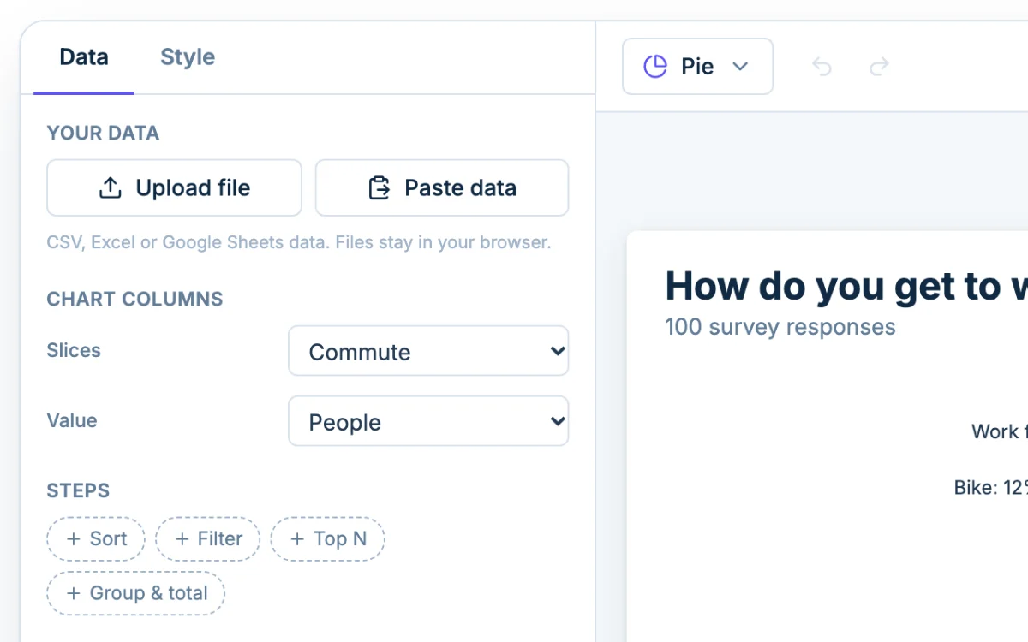Image resolution: width=1028 pixels, height=642 pixels.
Task: Click the 'Value' field label
Action: 72,420
